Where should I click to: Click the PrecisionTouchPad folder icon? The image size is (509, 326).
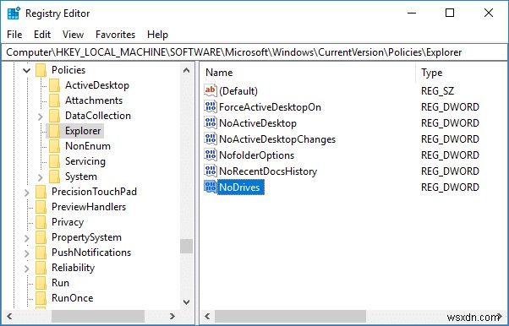tap(41, 192)
